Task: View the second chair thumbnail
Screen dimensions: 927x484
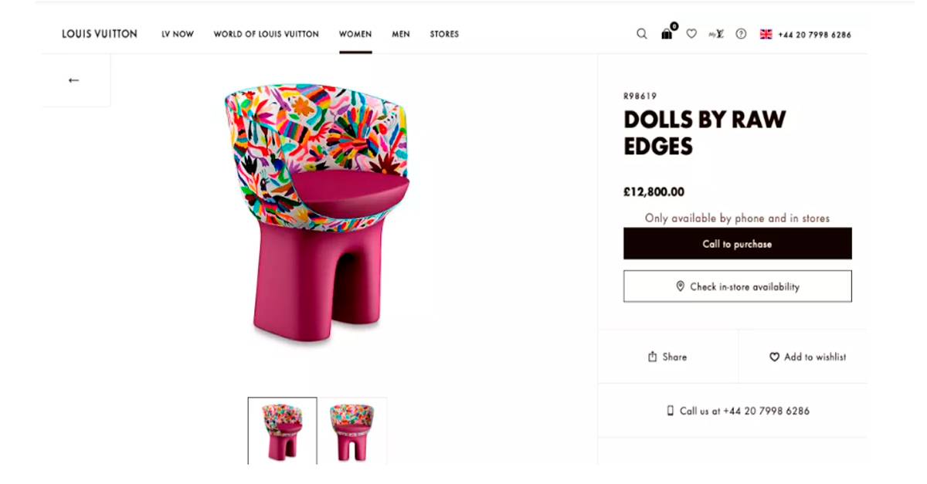Action: (351, 431)
